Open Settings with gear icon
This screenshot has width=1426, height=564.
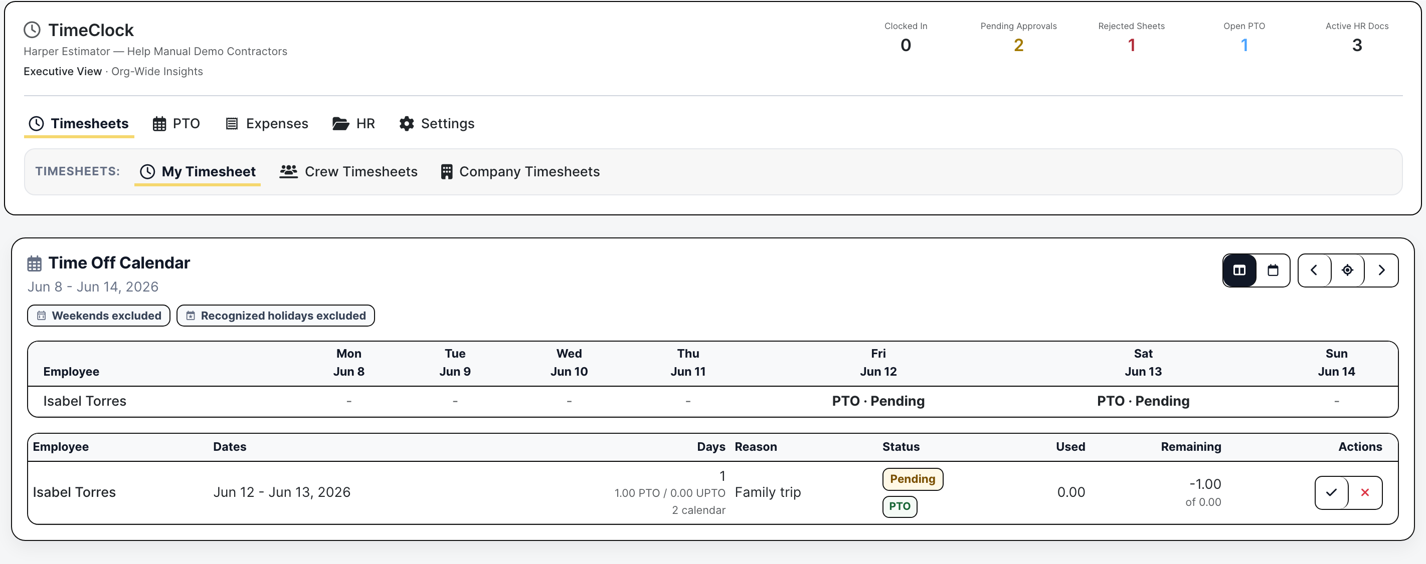[x=437, y=123]
